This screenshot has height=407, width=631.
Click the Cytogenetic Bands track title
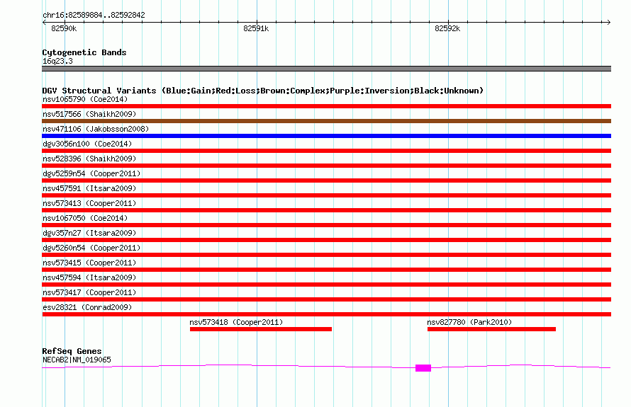coord(84,52)
